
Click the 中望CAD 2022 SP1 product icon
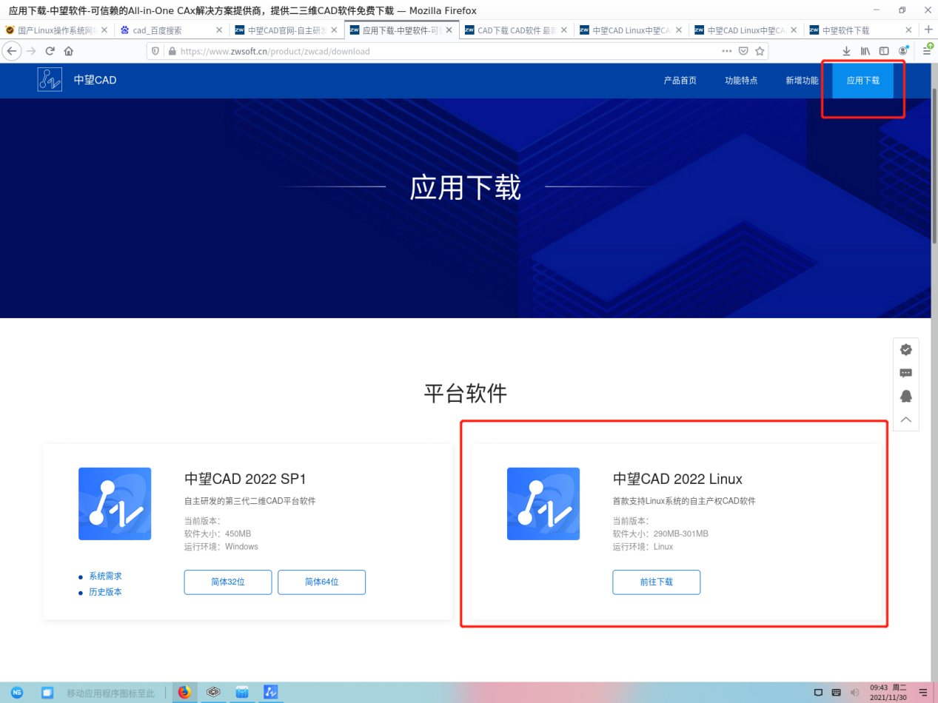click(x=115, y=504)
